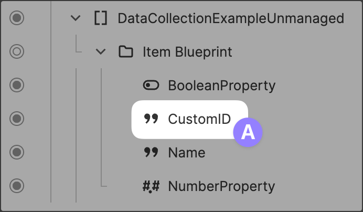Click the folder icon next to Item Blueprint
The width and height of the screenshot is (363, 212).
click(125, 52)
